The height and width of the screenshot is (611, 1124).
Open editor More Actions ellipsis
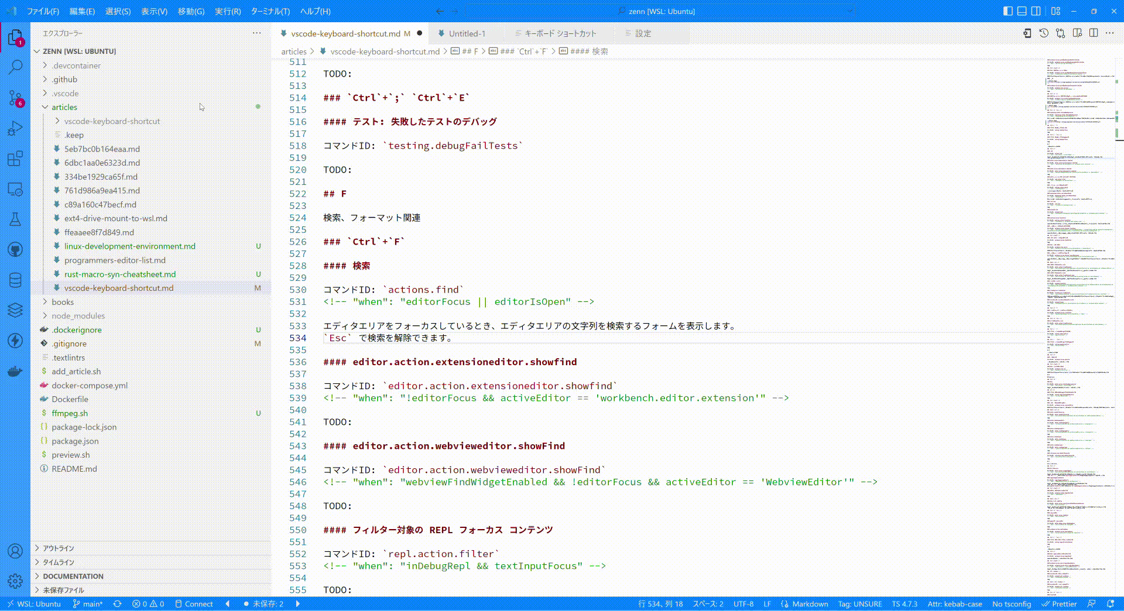pyautogui.click(x=1110, y=33)
